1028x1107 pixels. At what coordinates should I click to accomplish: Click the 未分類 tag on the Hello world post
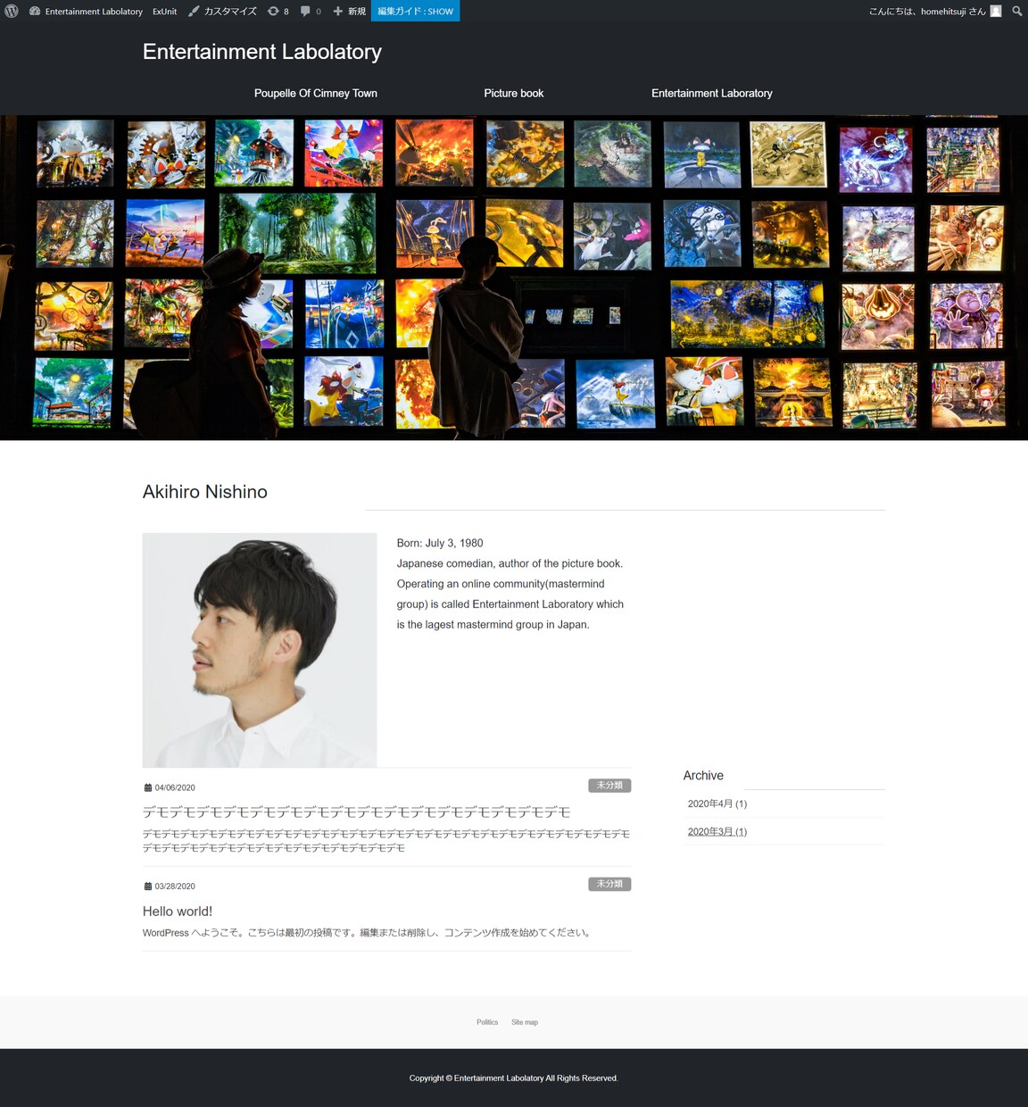click(x=609, y=884)
